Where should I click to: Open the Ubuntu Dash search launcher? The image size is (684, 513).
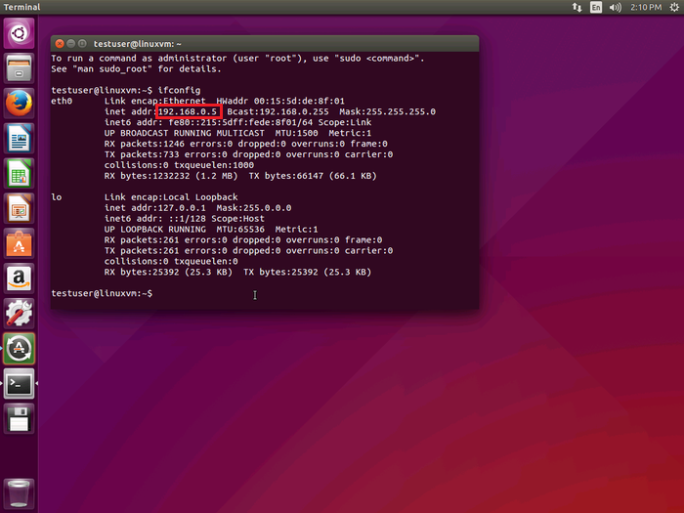(x=19, y=33)
